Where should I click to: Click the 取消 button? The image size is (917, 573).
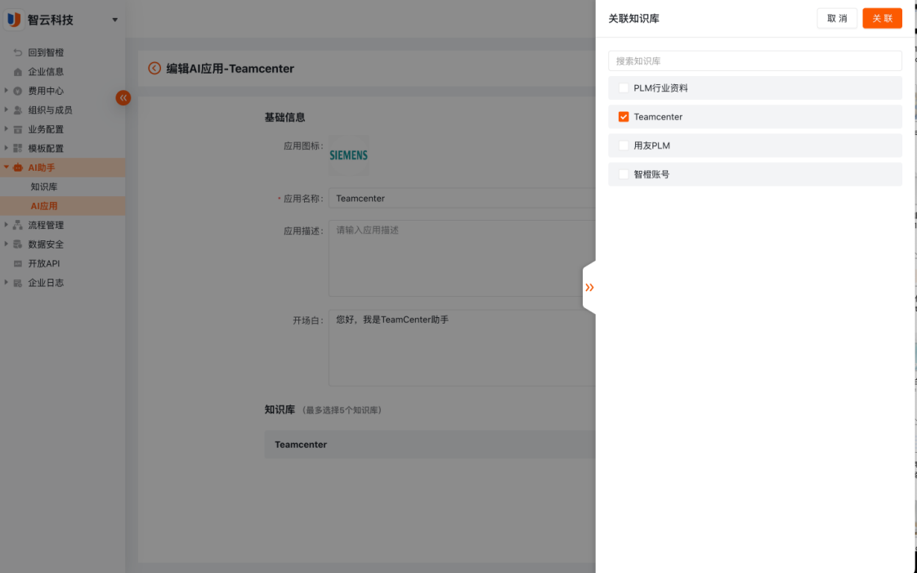coord(837,18)
